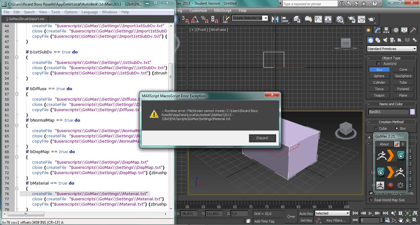Click the GoMax settings gear icon
The width and height of the screenshot is (420, 225).
pyautogui.click(x=400, y=185)
